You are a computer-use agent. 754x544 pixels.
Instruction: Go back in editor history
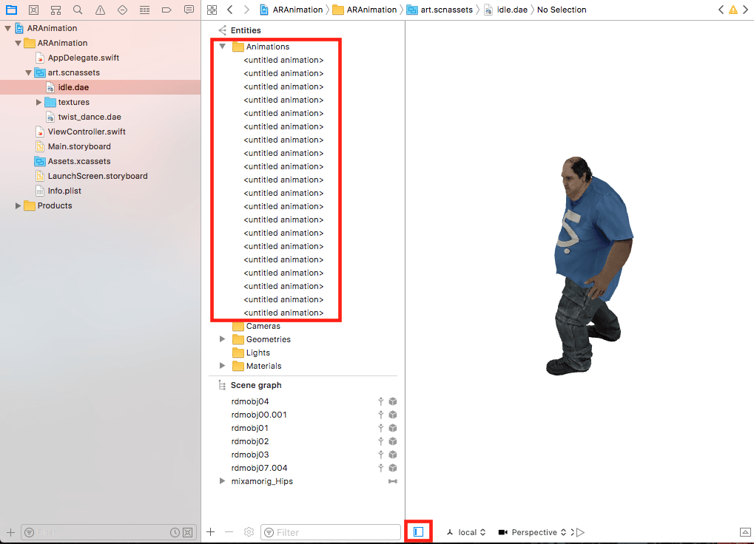pyautogui.click(x=230, y=10)
